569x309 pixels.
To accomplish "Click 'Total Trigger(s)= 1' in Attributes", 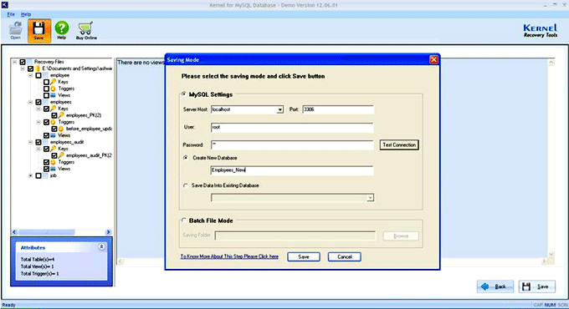I will (x=39, y=273).
